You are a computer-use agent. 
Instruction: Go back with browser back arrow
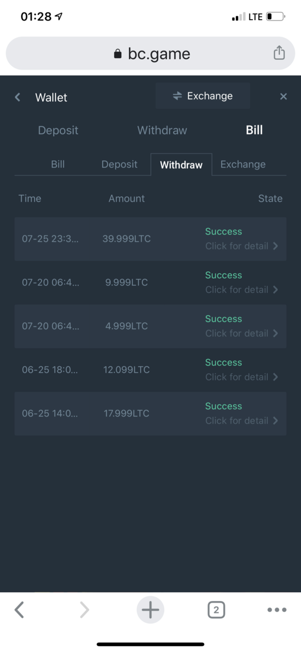click(19, 610)
